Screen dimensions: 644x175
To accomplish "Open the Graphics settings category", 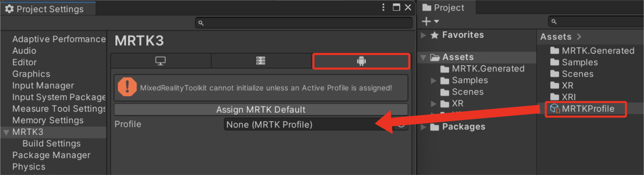I will [x=31, y=74].
